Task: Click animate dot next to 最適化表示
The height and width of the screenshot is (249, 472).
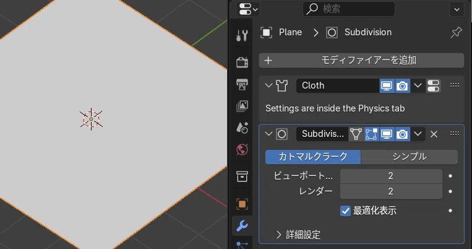Action: [450, 211]
